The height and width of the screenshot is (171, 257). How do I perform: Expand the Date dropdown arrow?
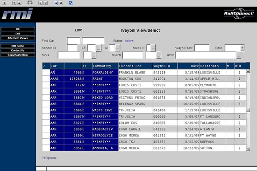point(243,48)
